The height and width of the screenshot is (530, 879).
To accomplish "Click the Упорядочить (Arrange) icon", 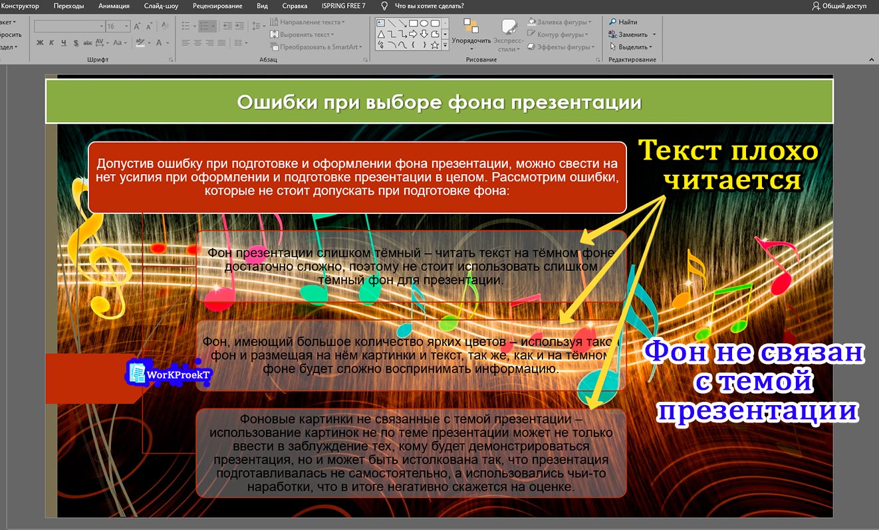I will coord(471,33).
